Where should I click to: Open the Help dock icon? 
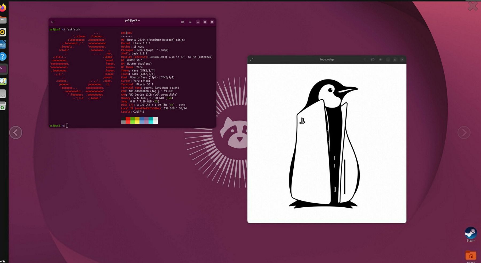(3, 57)
